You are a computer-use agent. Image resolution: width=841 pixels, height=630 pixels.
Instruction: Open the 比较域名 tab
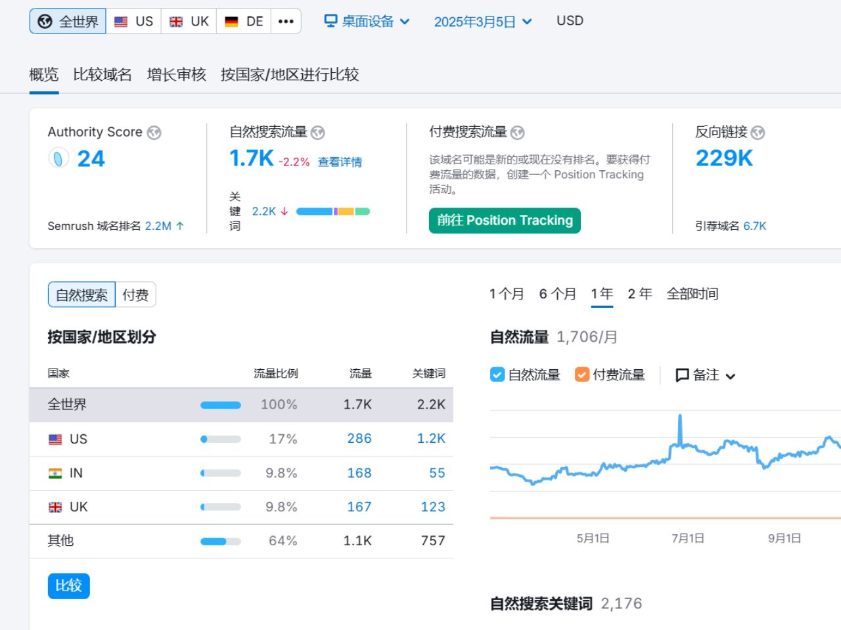pyautogui.click(x=102, y=75)
